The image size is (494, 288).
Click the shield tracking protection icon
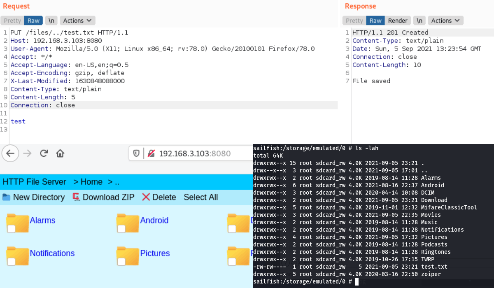(136, 153)
